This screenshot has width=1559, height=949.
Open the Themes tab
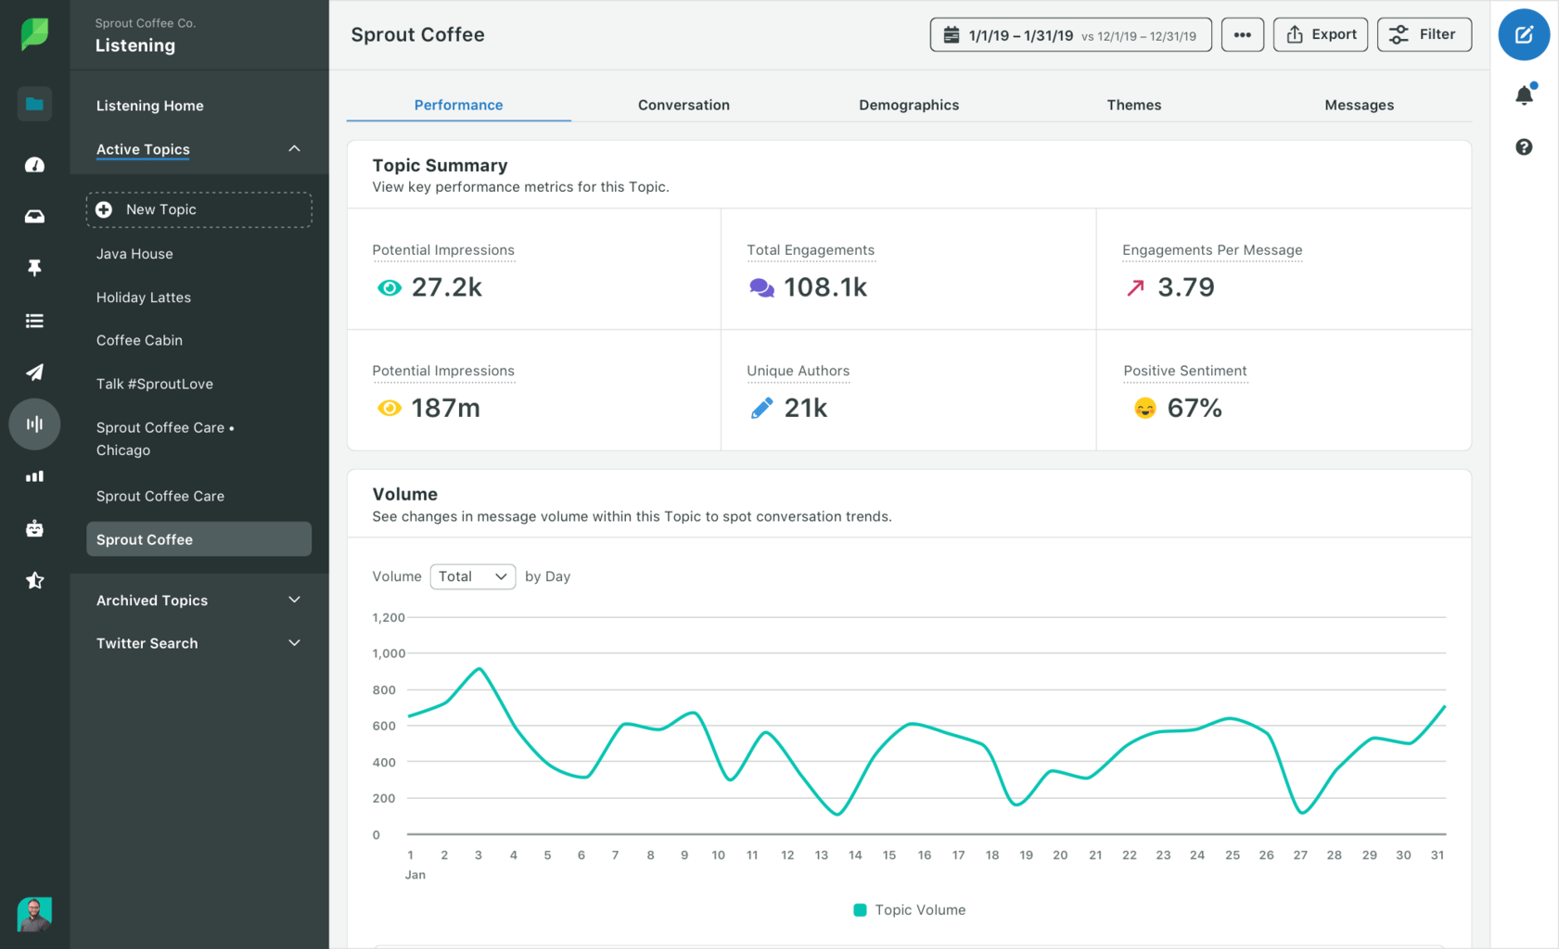coord(1133,105)
